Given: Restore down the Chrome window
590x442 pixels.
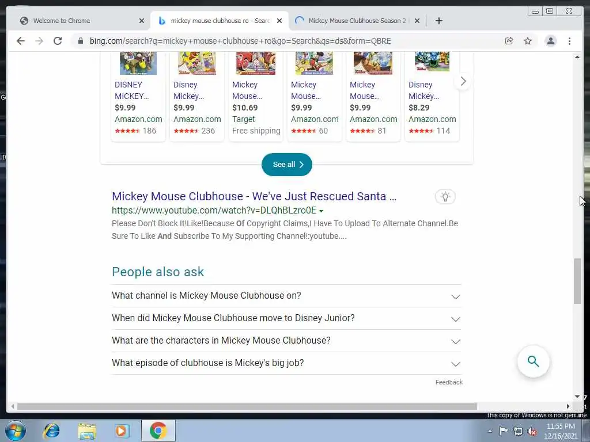Looking at the screenshot, I should click(549, 12).
